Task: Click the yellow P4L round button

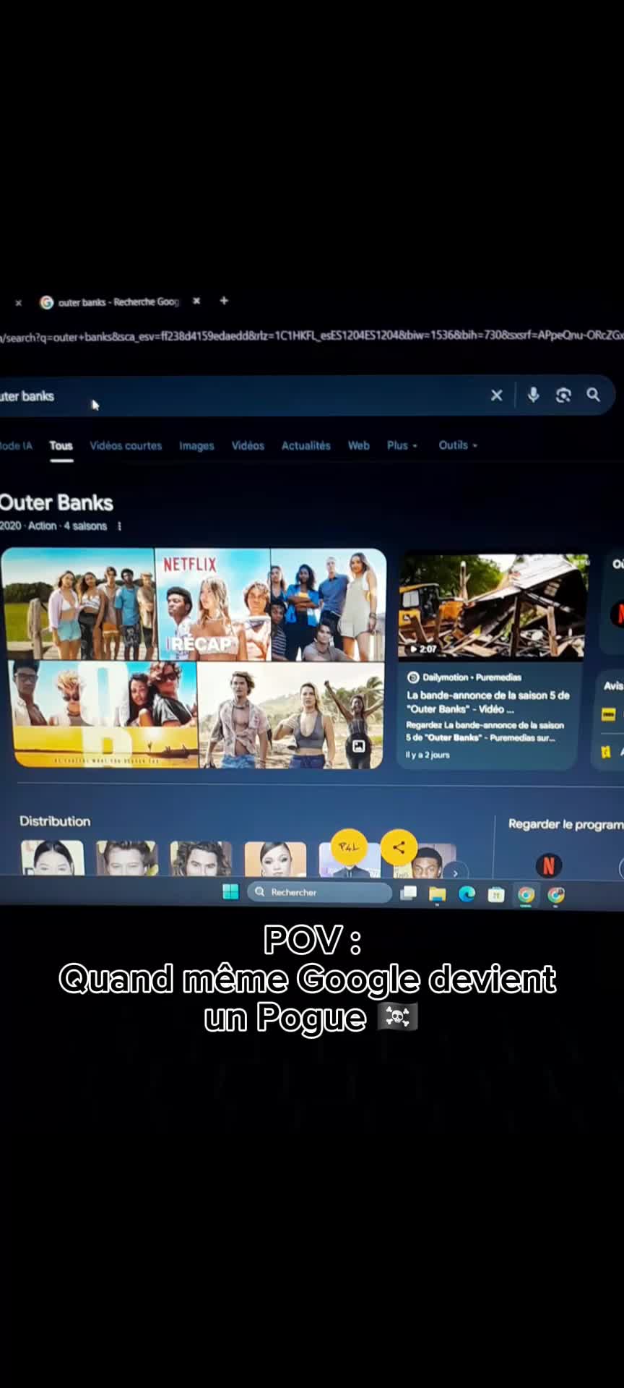Action: pos(349,847)
